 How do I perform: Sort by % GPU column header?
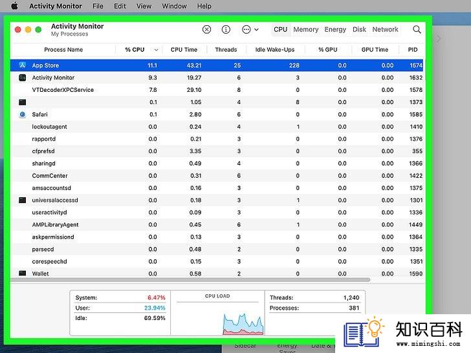[328, 50]
